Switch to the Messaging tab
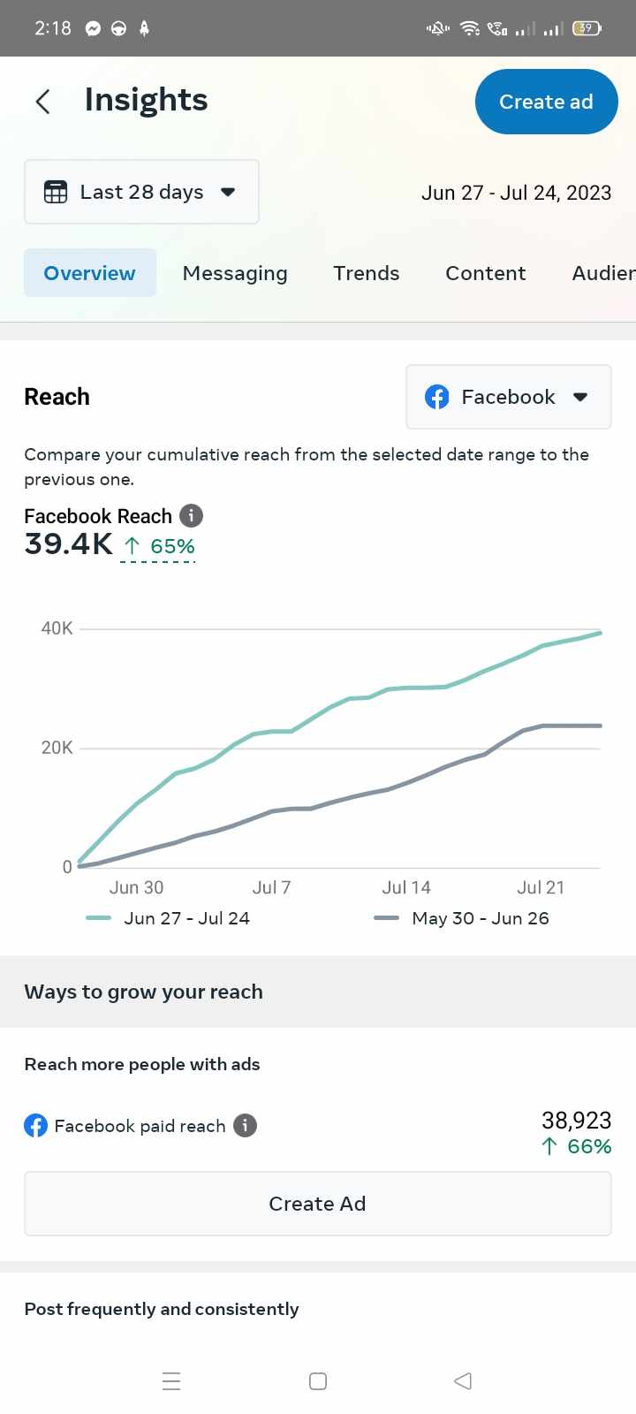 pos(235,273)
